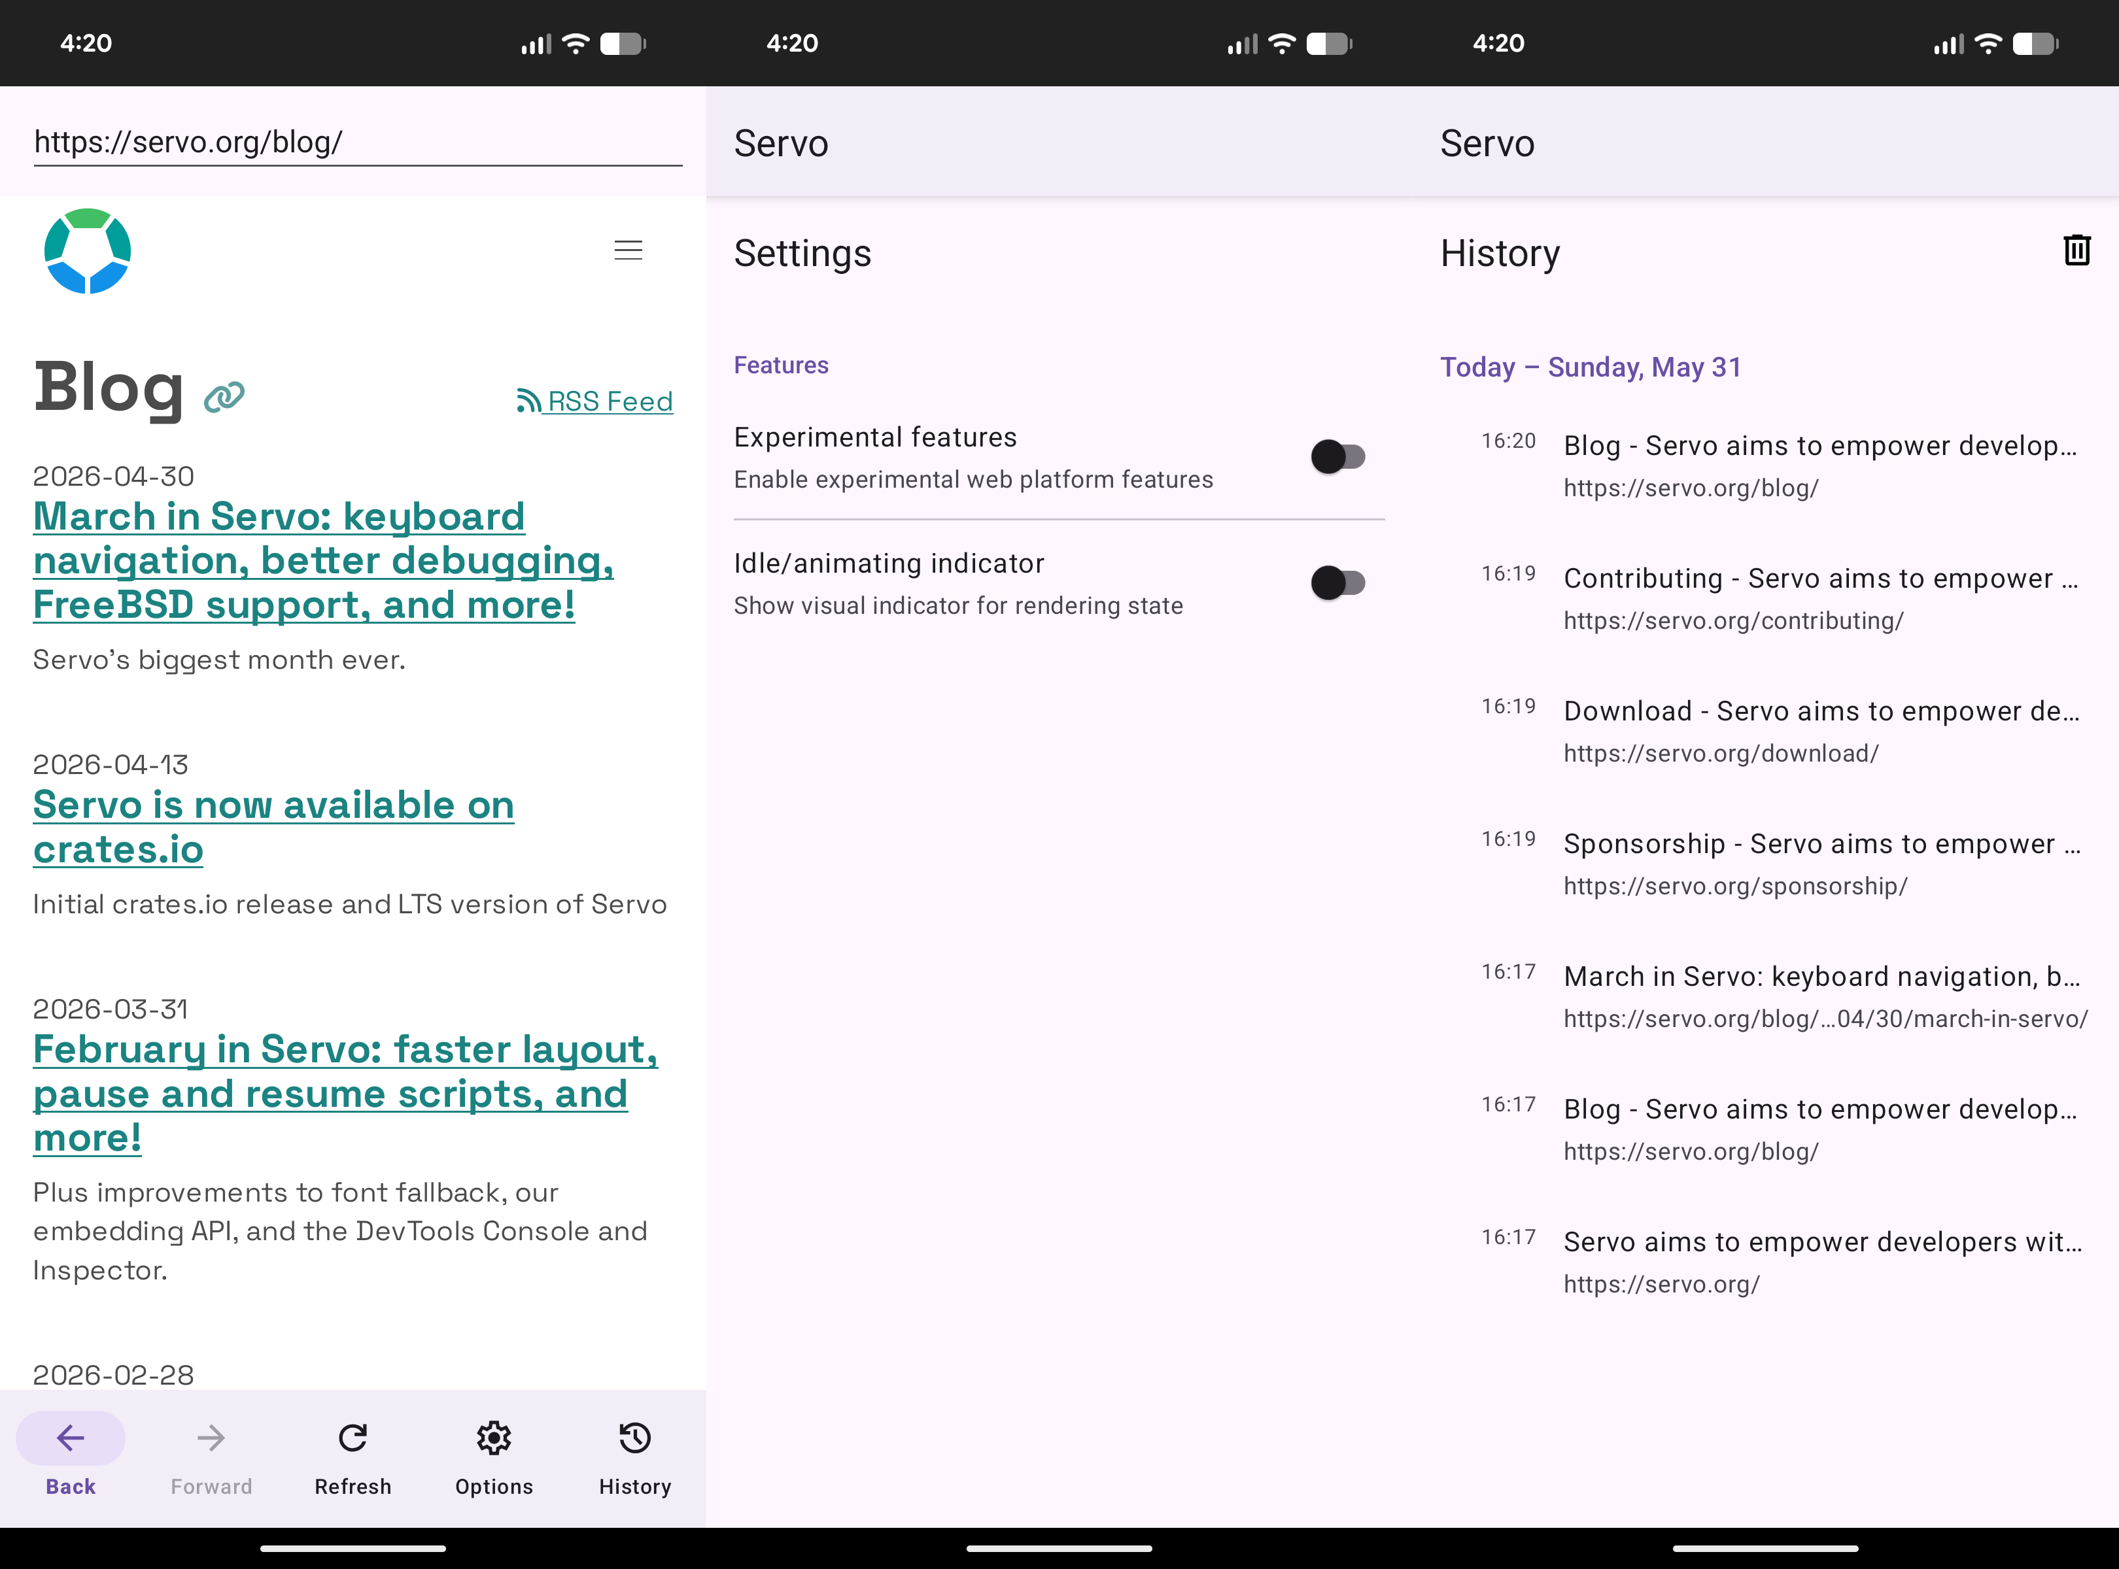Click the 'Features' section header in Settings
This screenshot has width=2119, height=1569.
781,365
